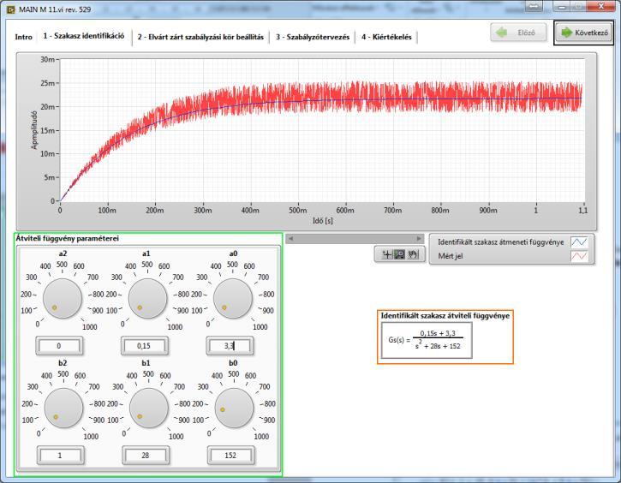
Task: Click the a2 knob dial
Action: click(x=63, y=299)
